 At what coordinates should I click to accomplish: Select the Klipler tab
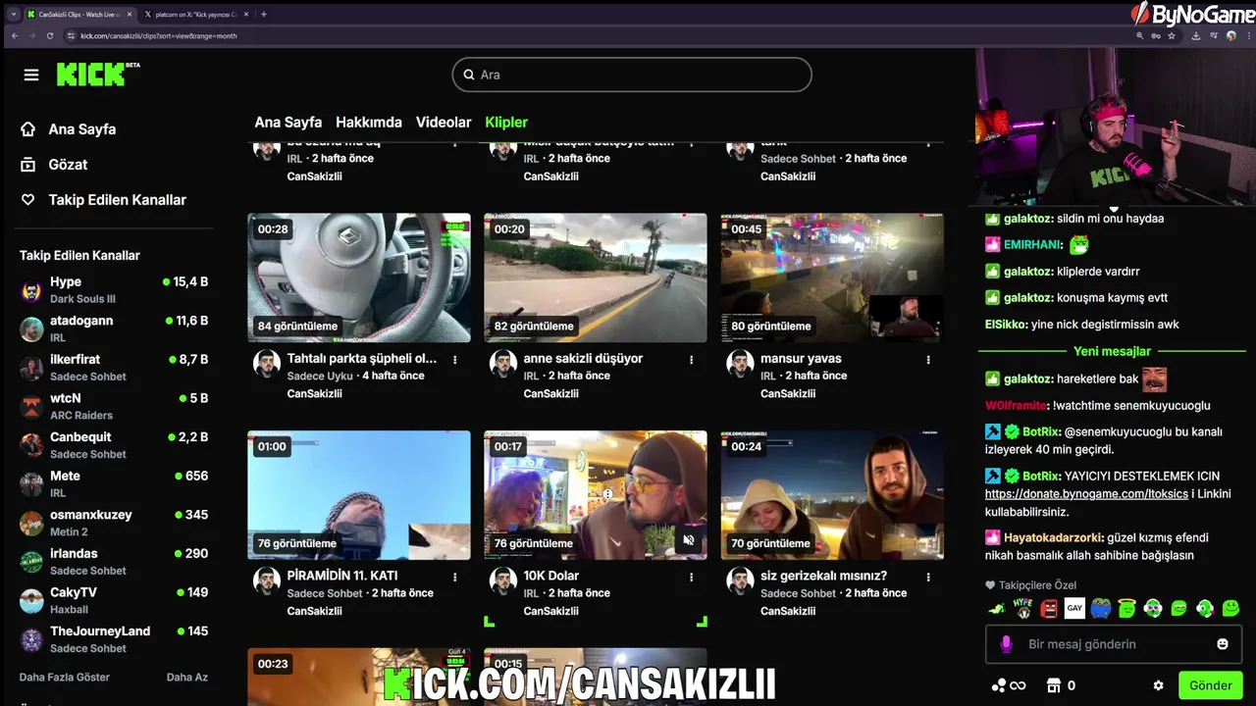click(506, 123)
